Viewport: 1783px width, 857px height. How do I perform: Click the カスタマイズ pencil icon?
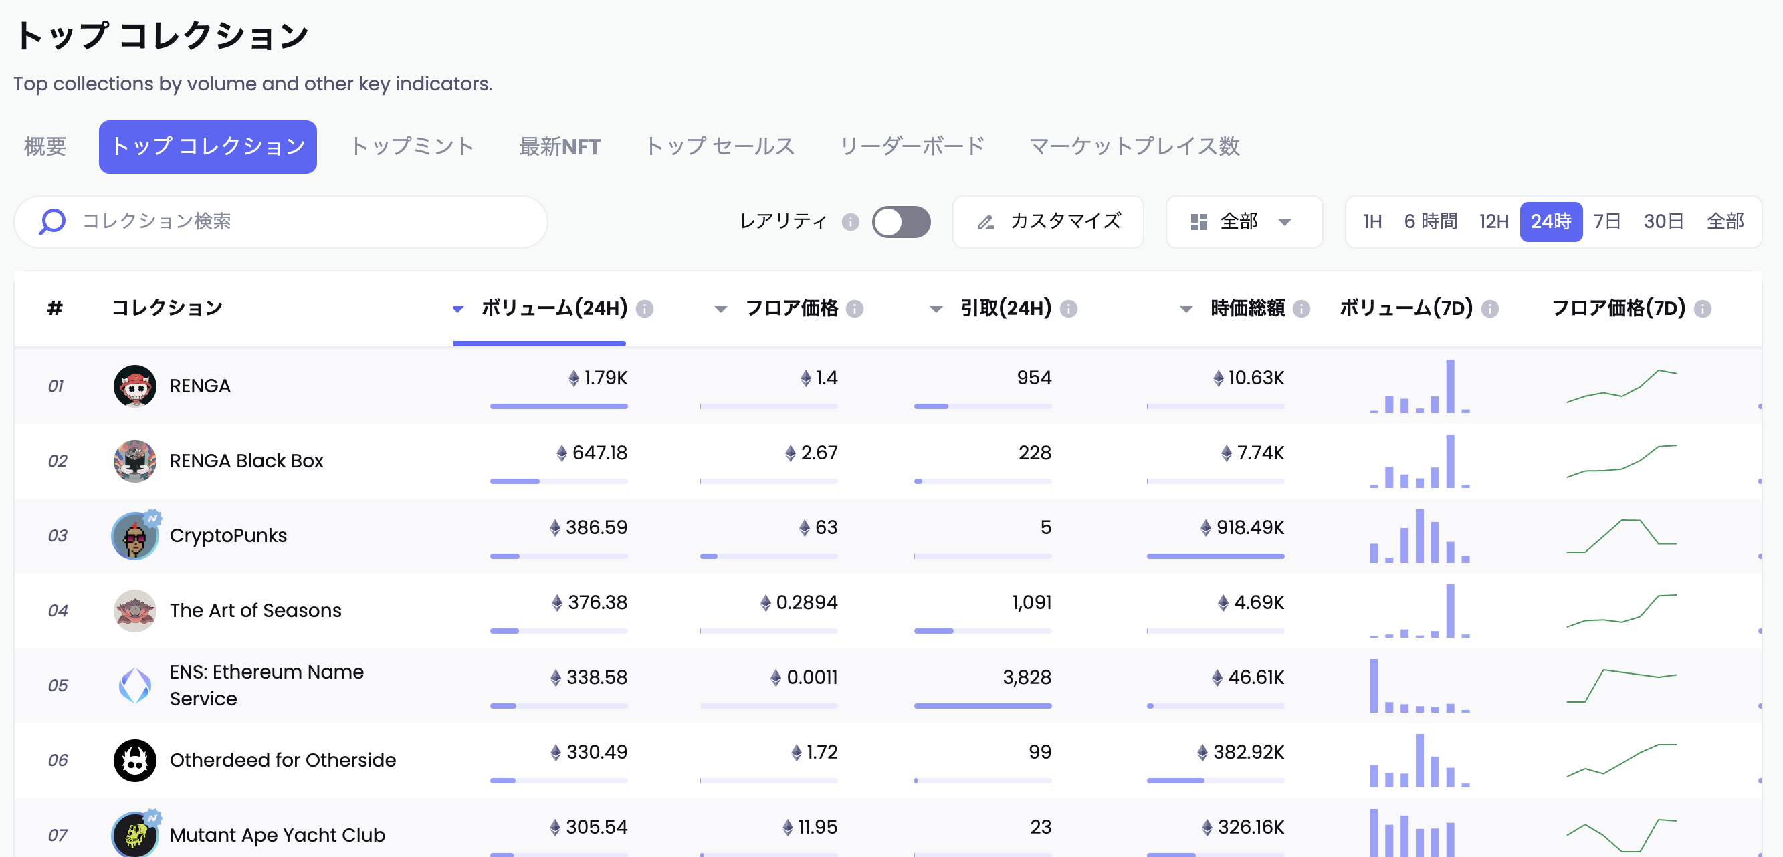coord(985,222)
